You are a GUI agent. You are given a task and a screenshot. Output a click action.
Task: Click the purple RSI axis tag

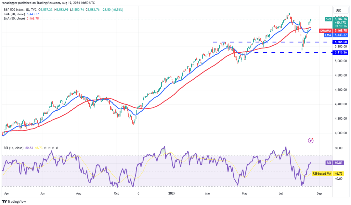(x=328, y=163)
